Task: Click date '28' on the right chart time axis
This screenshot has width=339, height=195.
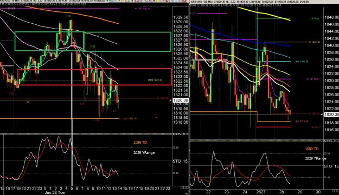Action: 282,192
